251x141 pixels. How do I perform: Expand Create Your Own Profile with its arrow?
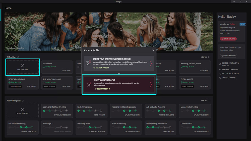pyautogui.click(x=151, y=63)
